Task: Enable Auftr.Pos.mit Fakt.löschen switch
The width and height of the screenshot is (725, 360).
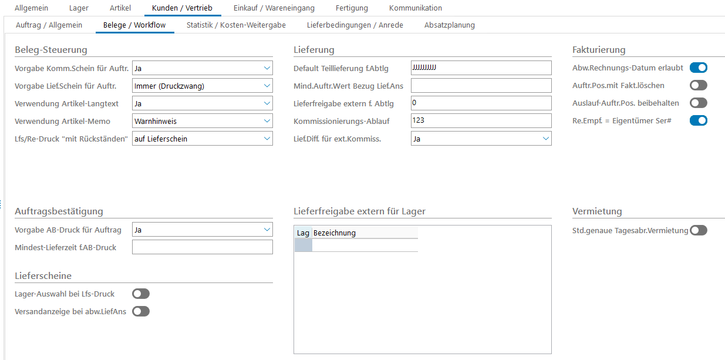Action: pos(698,85)
